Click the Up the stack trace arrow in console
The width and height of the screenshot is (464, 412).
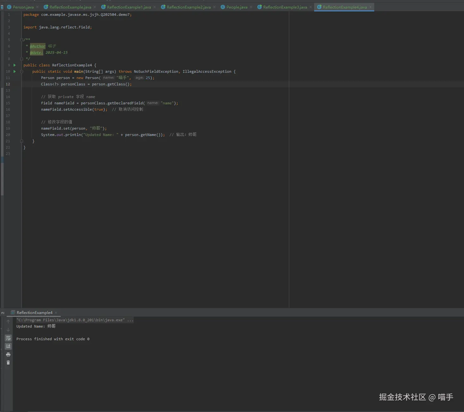click(8, 322)
